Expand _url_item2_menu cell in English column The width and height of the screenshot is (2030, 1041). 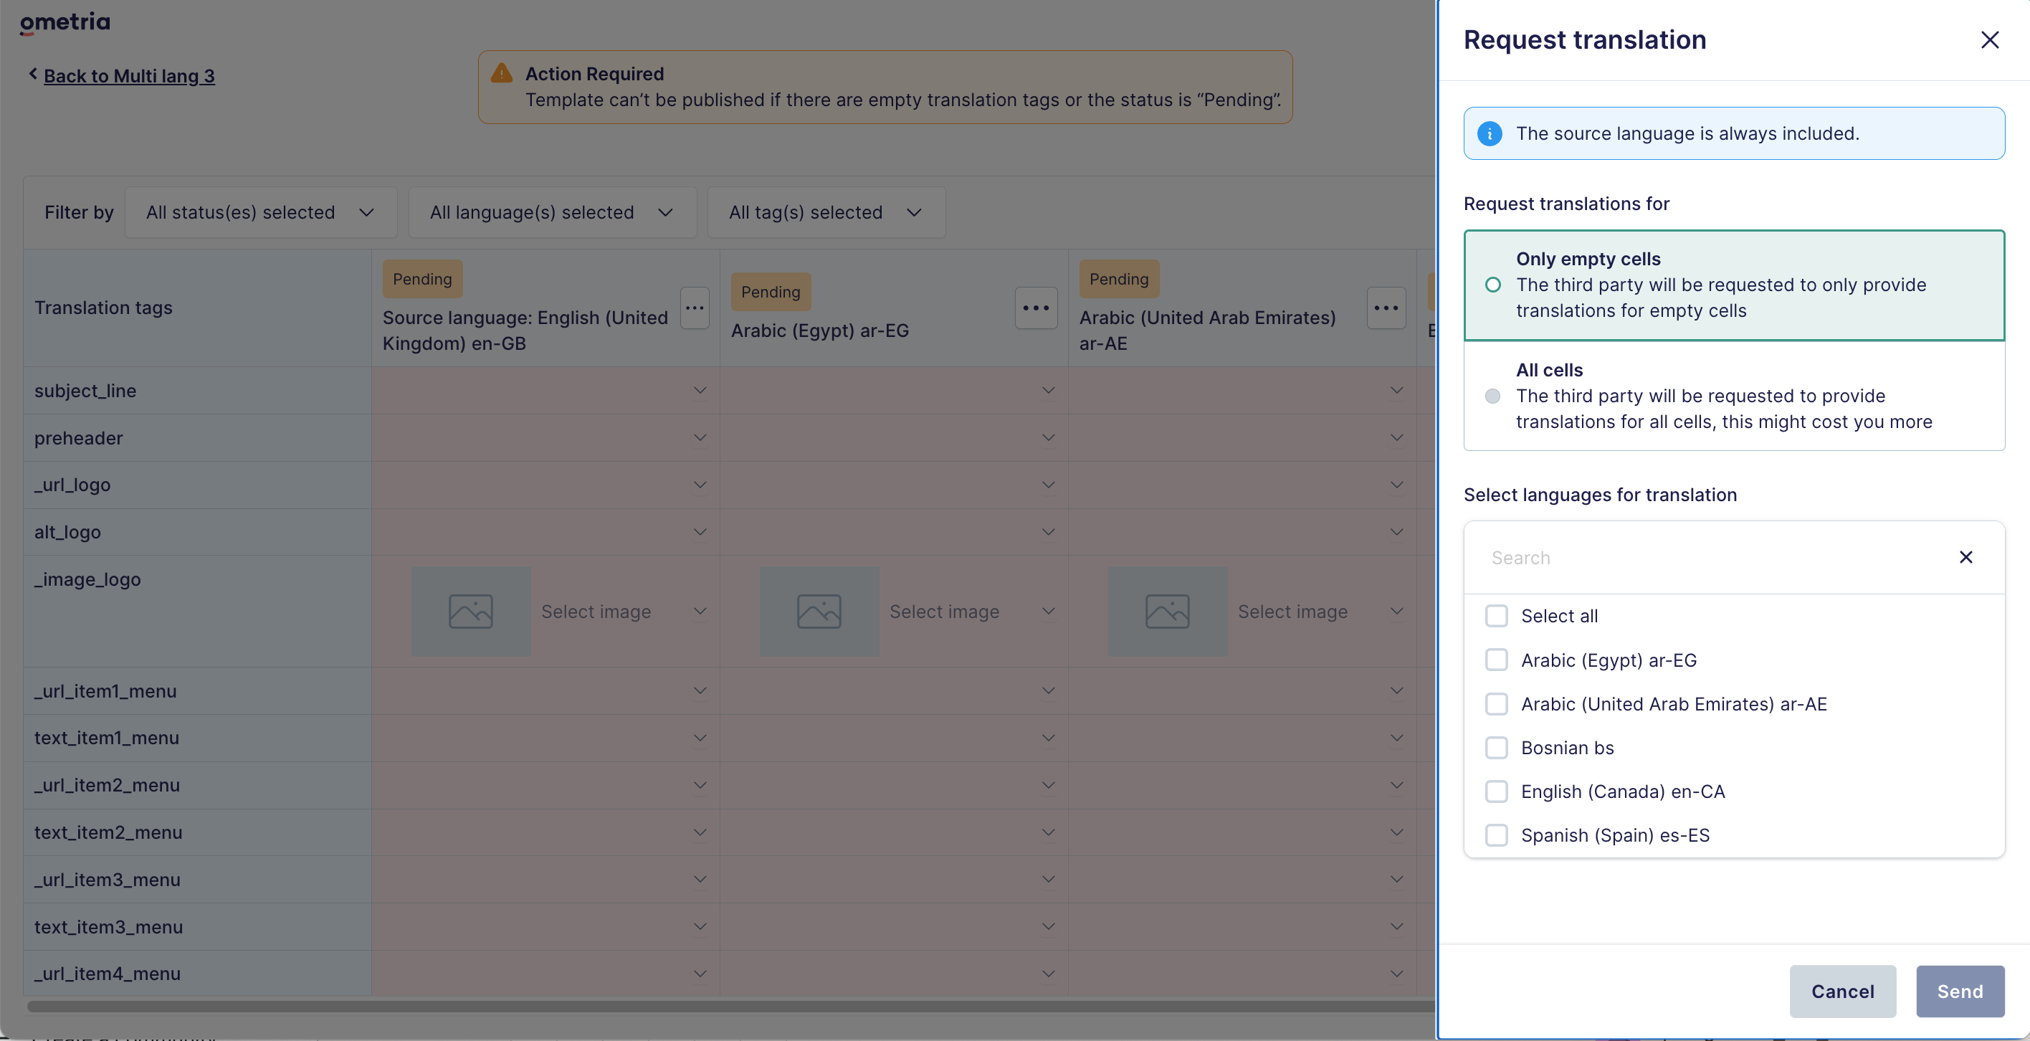pyautogui.click(x=699, y=785)
